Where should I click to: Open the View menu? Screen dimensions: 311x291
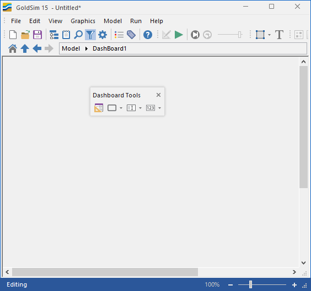(x=55, y=21)
